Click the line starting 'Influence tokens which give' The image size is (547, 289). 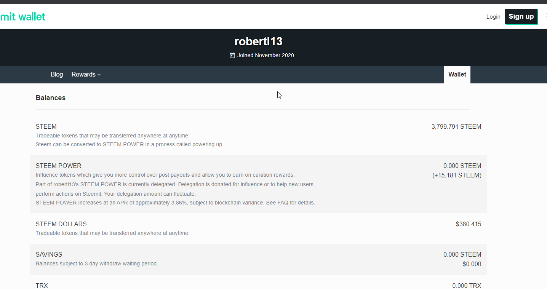pos(165,175)
